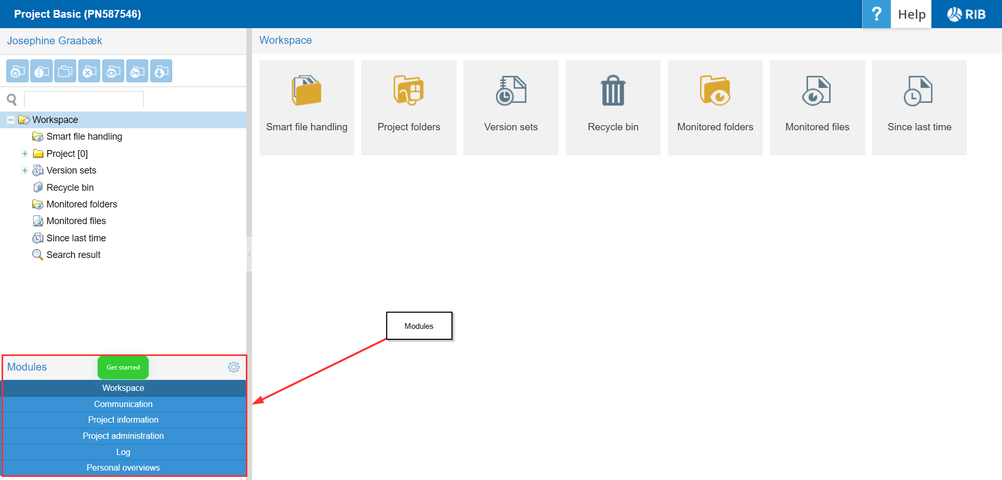This screenshot has width=1002, height=480.
Task: Click the folder settings gear toolbar icon
Action: pyautogui.click(x=17, y=71)
